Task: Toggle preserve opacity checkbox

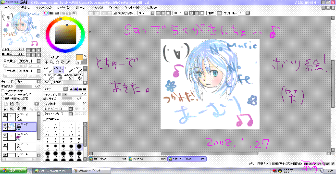Action: (2, 91)
